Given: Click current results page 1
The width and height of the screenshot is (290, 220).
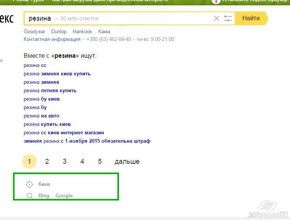Looking at the screenshot, I should [29, 161].
